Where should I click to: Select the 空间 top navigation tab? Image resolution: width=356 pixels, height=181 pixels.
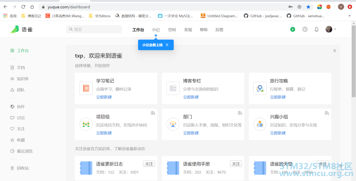(172, 30)
